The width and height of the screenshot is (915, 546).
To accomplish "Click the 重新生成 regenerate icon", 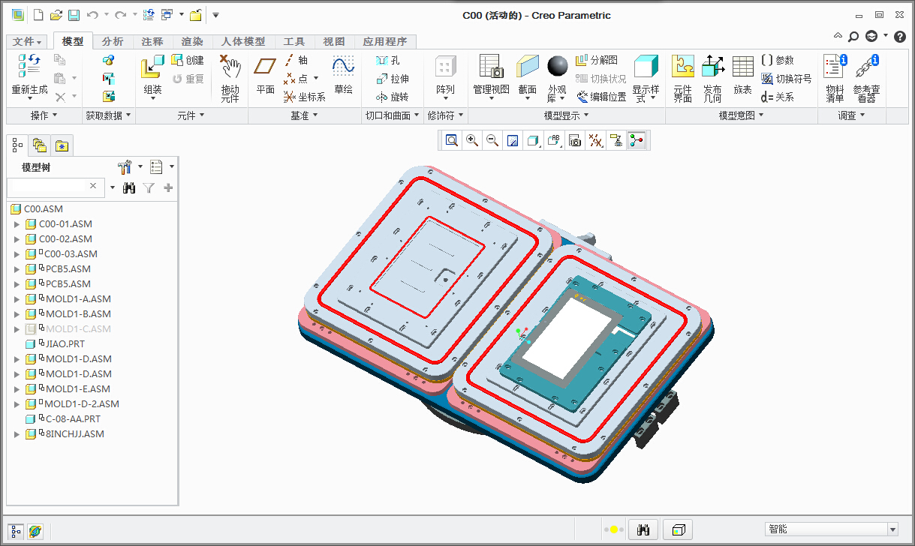I will [29, 67].
